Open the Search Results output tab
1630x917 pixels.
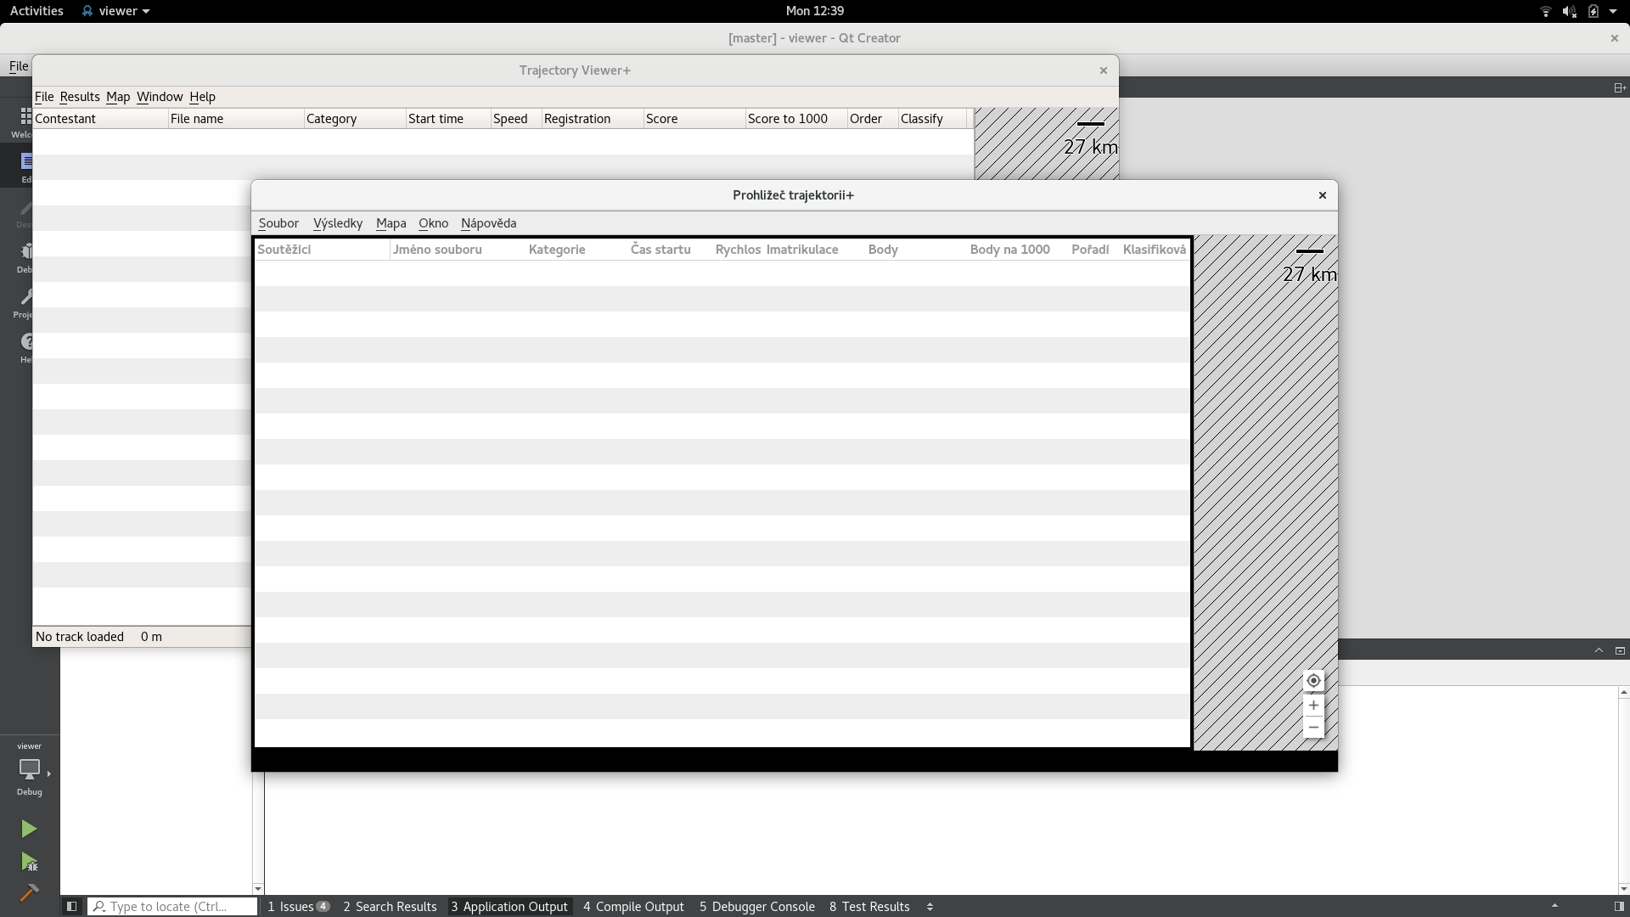pos(390,907)
